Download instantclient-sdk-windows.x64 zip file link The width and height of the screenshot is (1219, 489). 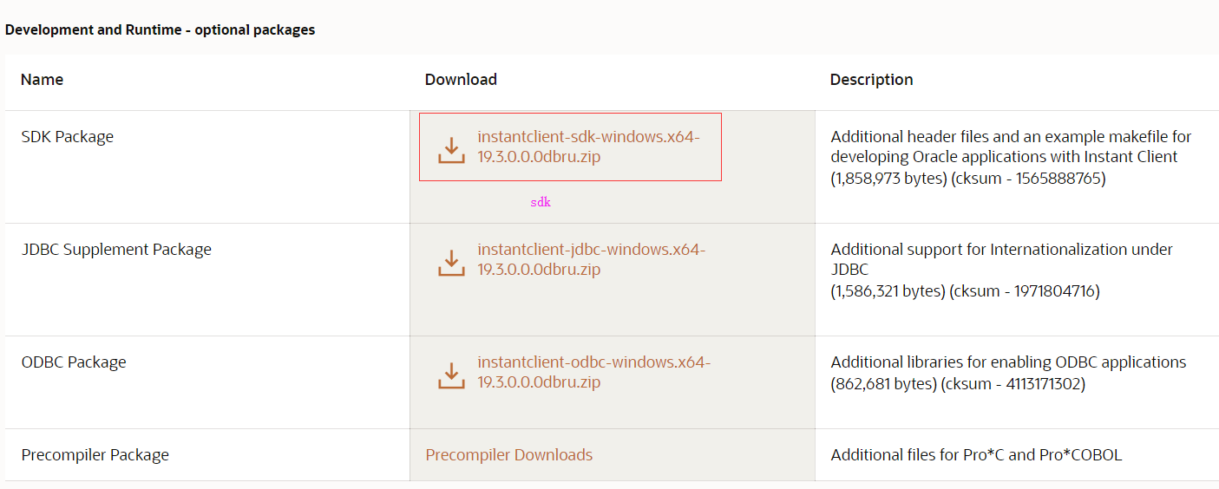[x=587, y=147]
